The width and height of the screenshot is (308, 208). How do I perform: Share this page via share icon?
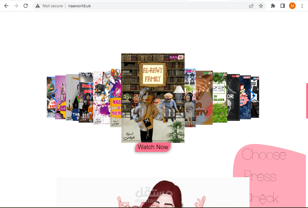251,6
